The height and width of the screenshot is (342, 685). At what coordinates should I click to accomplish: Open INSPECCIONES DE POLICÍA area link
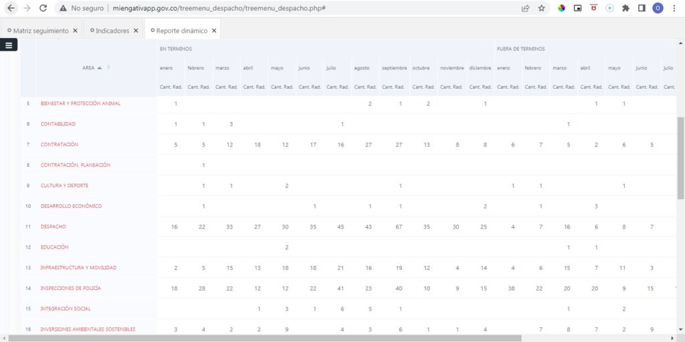point(71,289)
